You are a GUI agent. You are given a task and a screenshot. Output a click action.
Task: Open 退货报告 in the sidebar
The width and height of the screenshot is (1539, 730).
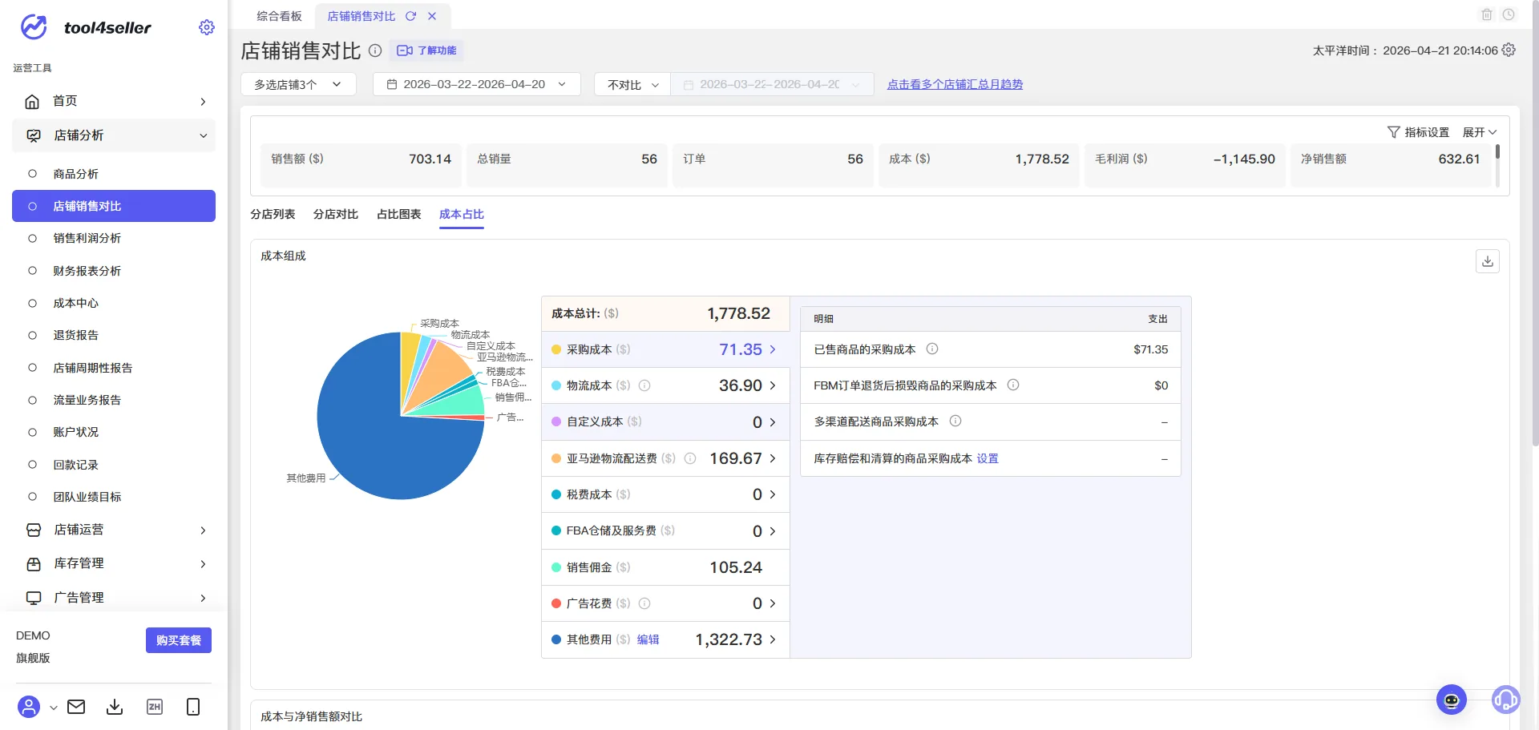click(114, 335)
